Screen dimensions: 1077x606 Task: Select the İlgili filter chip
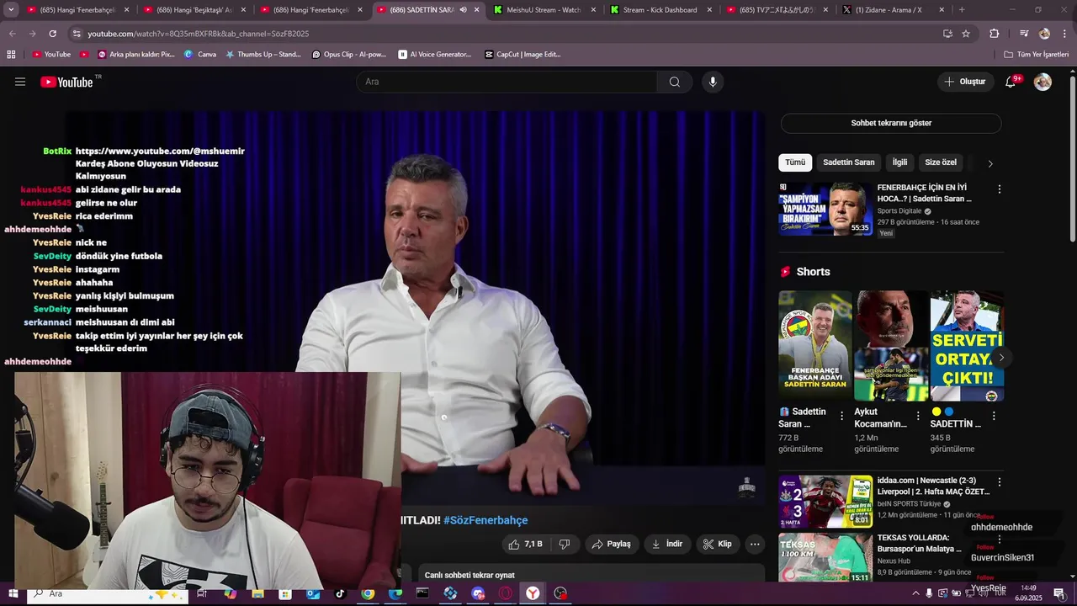(x=899, y=162)
